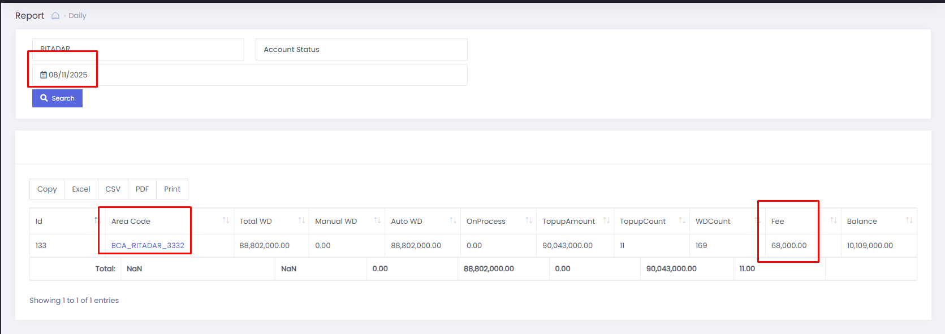Click the OnProcess column header

point(498,222)
